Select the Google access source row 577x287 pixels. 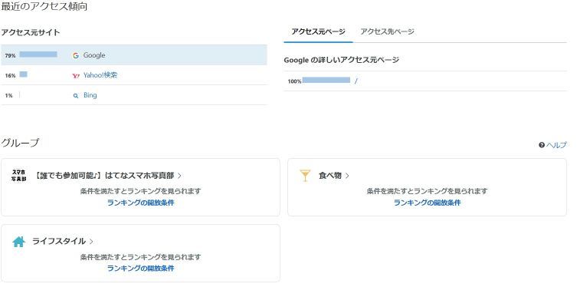click(x=134, y=55)
